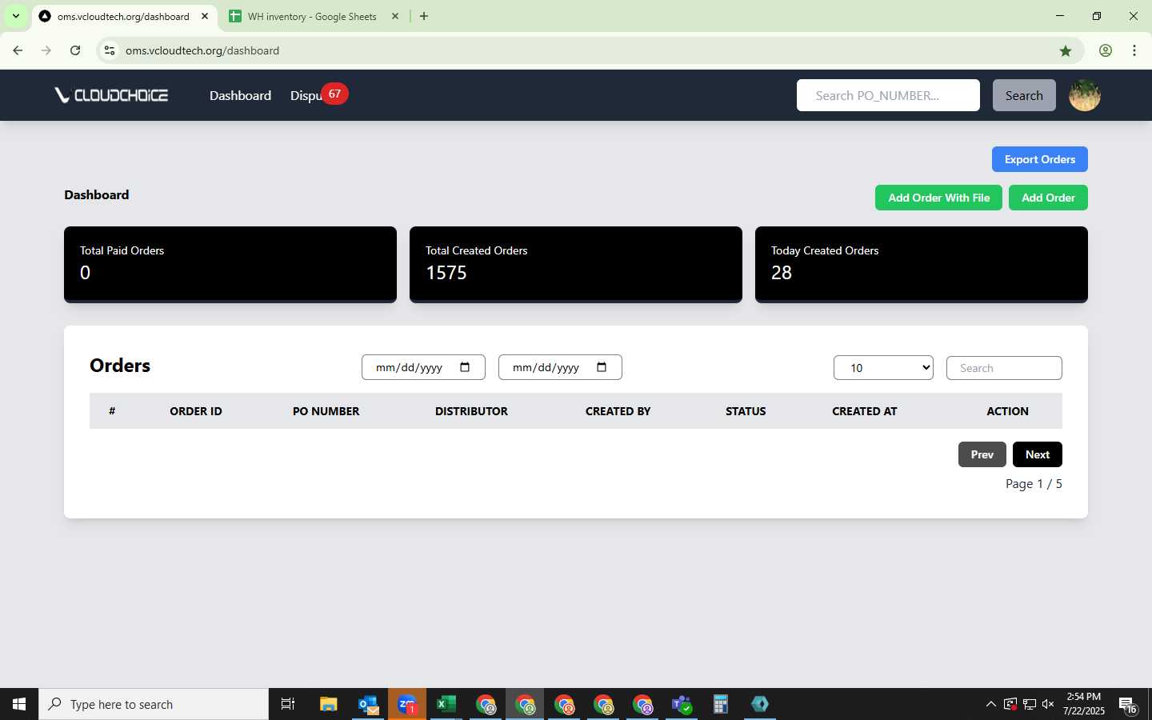Click the Windows taskbar search box
Viewport: 1152px width, 720px height.
tap(154, 704)
